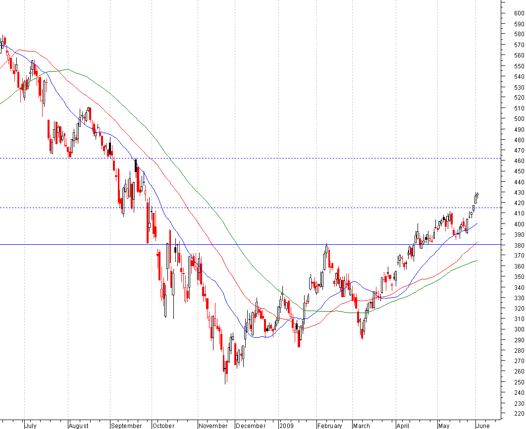Click the 220 price axis value
This screenshot has height=429, width=526.
point(519,414)
